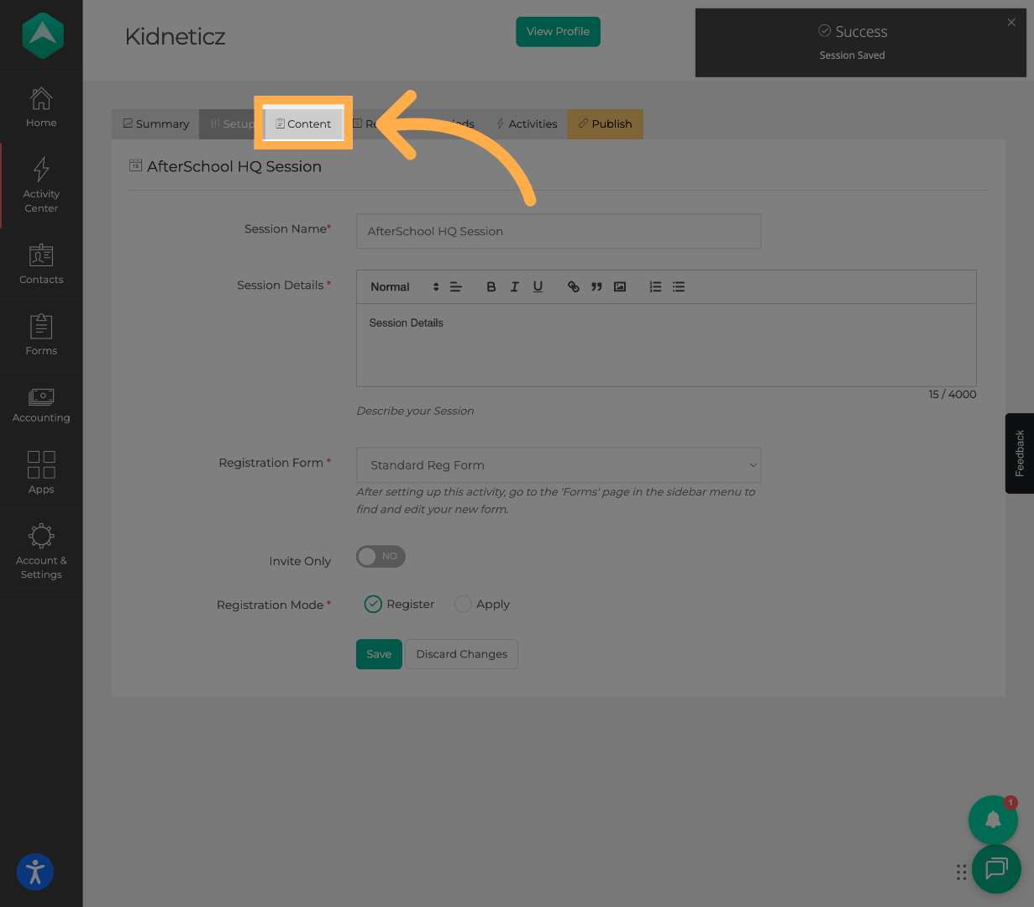This screenshot has width=1034, height=907.
Task: Open the Activity Center from the sidebar
Action: [x=40, y=185]
